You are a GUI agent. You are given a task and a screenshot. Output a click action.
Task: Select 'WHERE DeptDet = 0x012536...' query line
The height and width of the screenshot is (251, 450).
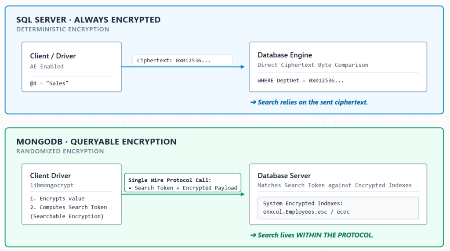301,80
